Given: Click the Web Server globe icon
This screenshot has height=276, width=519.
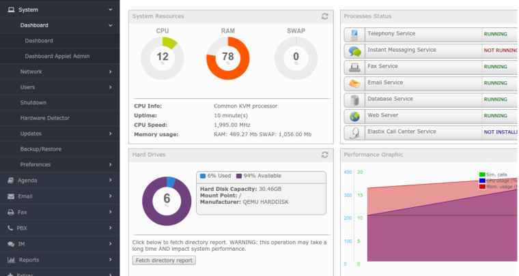Looking at the screenshot, I should coord(354,116).
